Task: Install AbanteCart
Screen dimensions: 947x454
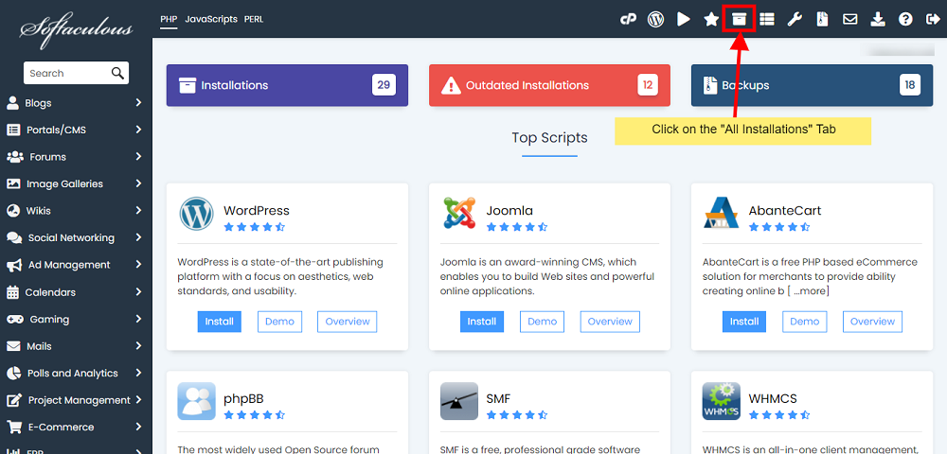Action: click(744, 322)
